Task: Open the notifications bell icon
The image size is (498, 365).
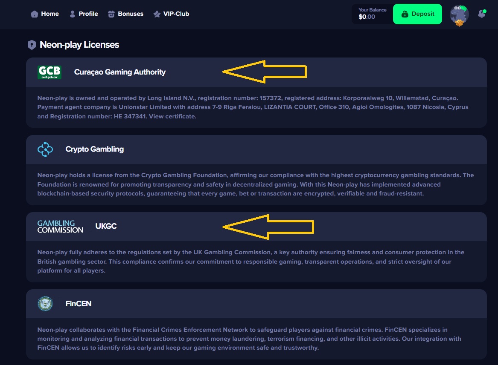Action: pos(482,14)
